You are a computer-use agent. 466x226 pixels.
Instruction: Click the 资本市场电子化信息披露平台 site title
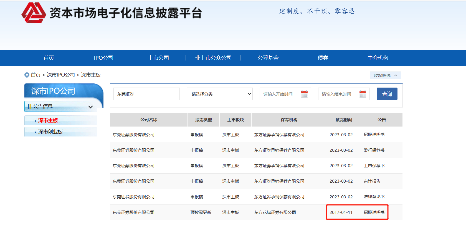click(126, 13)
